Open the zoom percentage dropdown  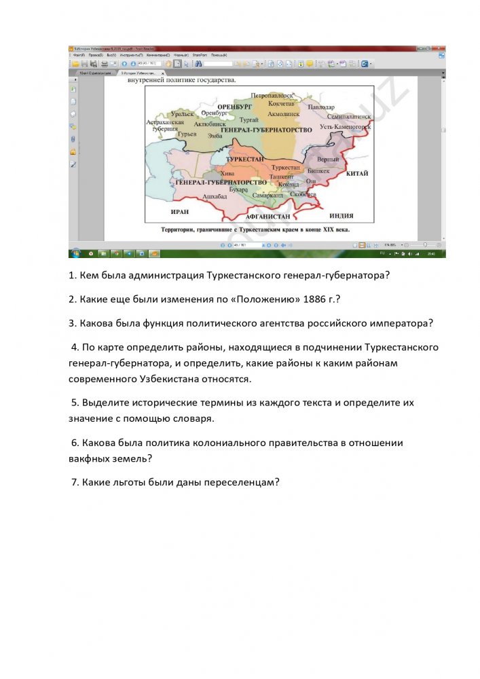click(402, 245)
